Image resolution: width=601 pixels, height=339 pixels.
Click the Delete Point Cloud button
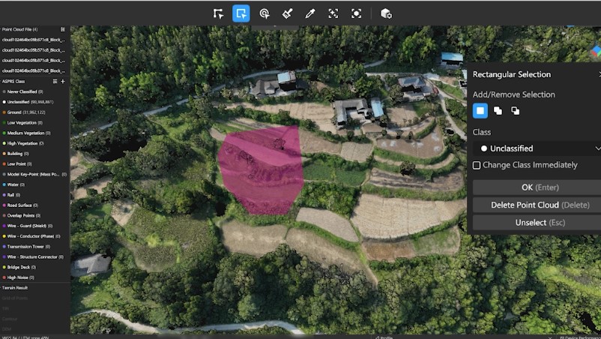point(535,205)
